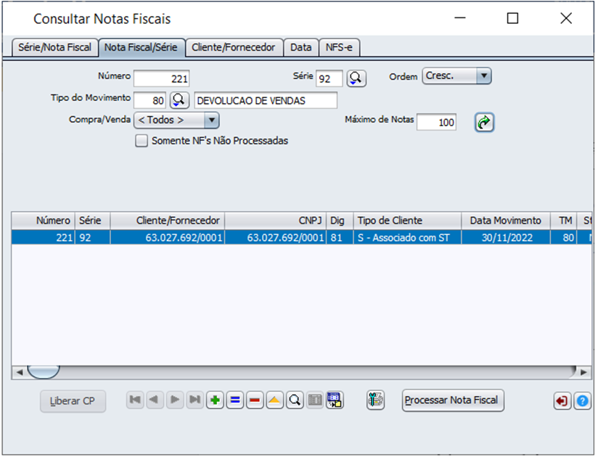
Task: Open the Tipo do Movimento lookup magnifier
Action: tap(179, 100)
